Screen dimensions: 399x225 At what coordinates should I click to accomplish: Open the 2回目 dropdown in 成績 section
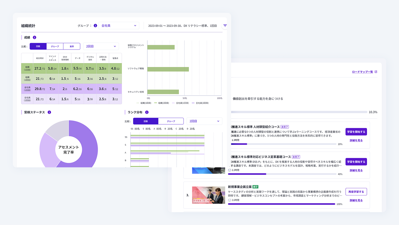[x=101, y=46]
